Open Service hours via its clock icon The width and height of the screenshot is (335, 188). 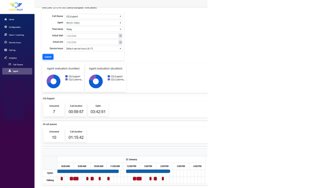[5, 42]
